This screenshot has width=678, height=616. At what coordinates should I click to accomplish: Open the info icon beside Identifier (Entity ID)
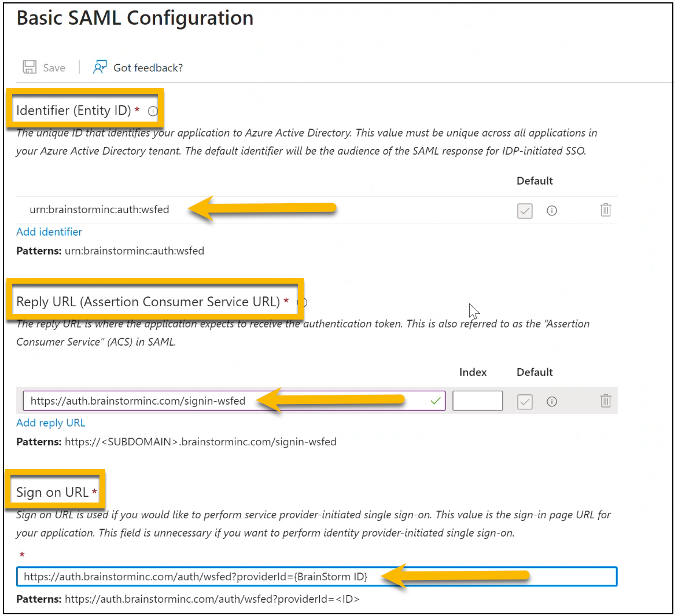(x=153, y=111)
